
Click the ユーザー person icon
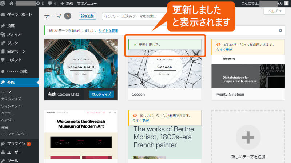tap(3, 152)
